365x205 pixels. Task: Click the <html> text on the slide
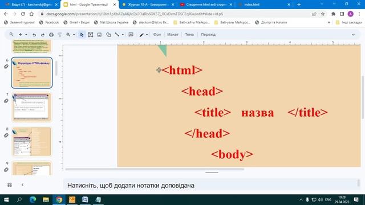click(182, 70)
